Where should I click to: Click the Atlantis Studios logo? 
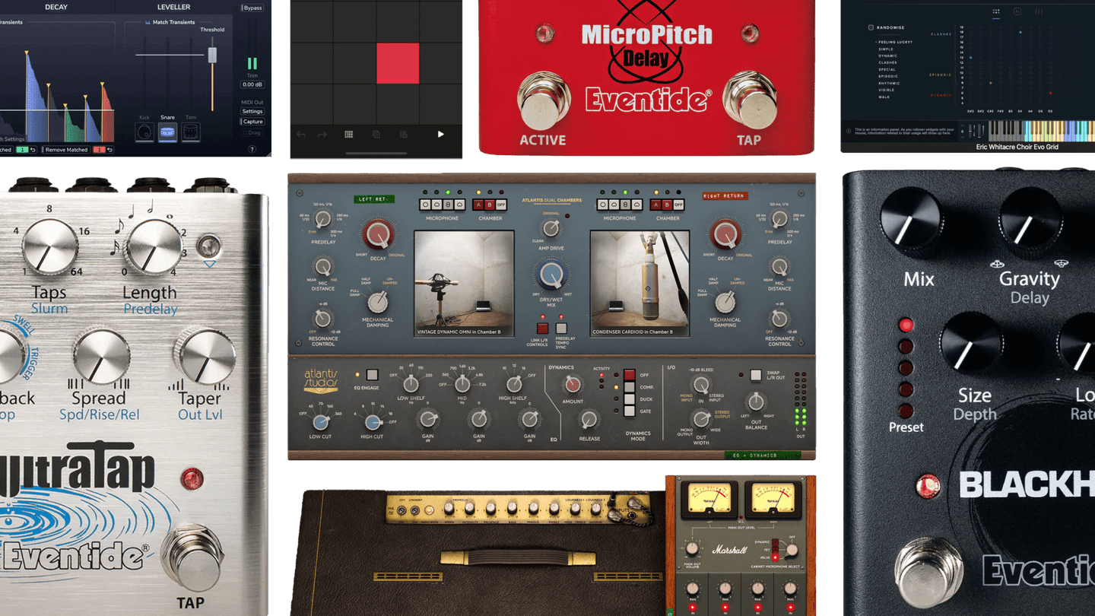(321, 381)
